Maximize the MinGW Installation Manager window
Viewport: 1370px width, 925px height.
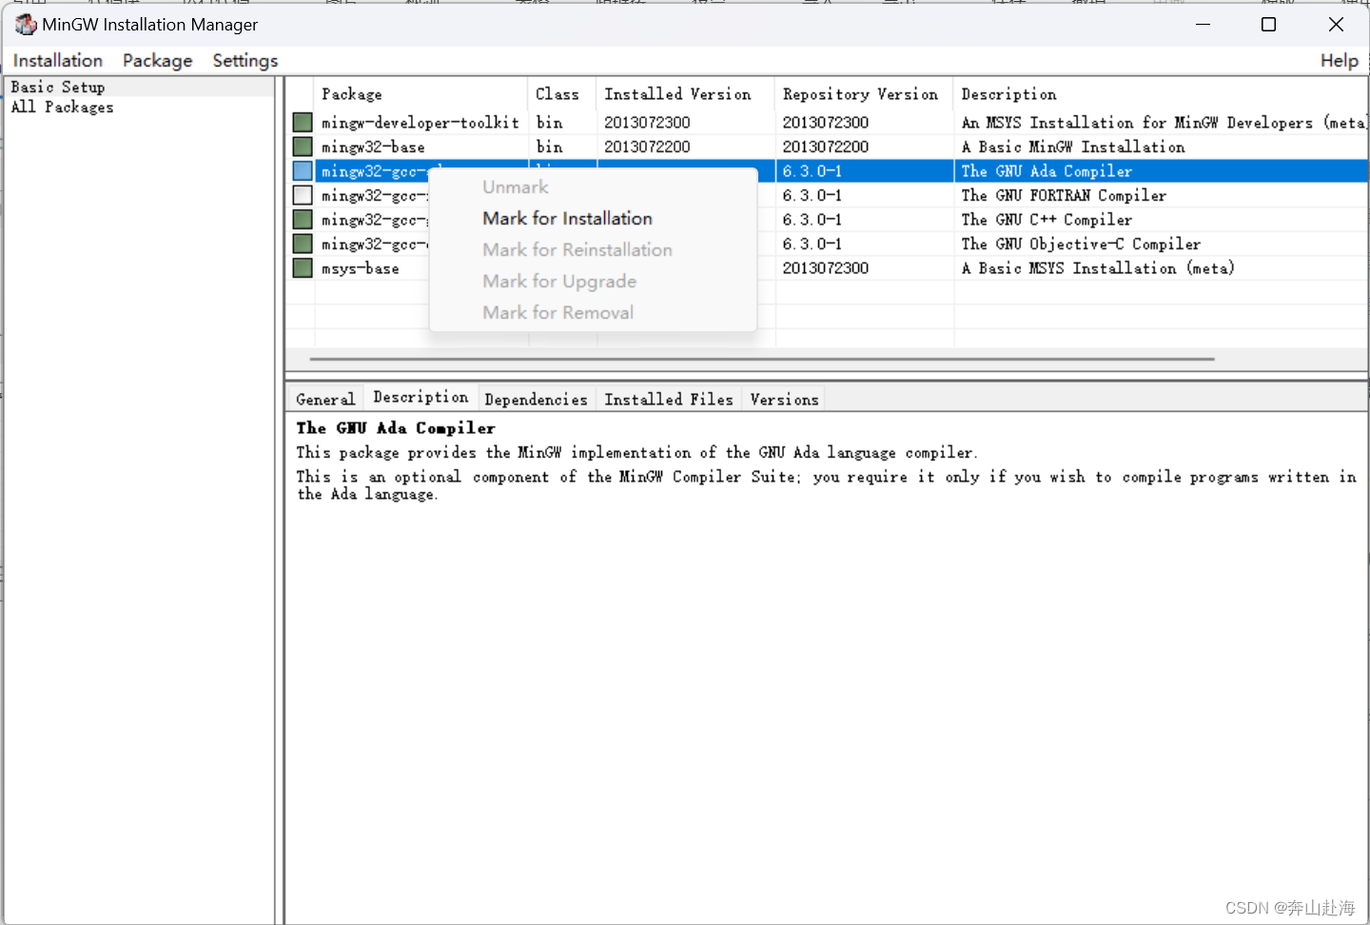coord(1268,24)
